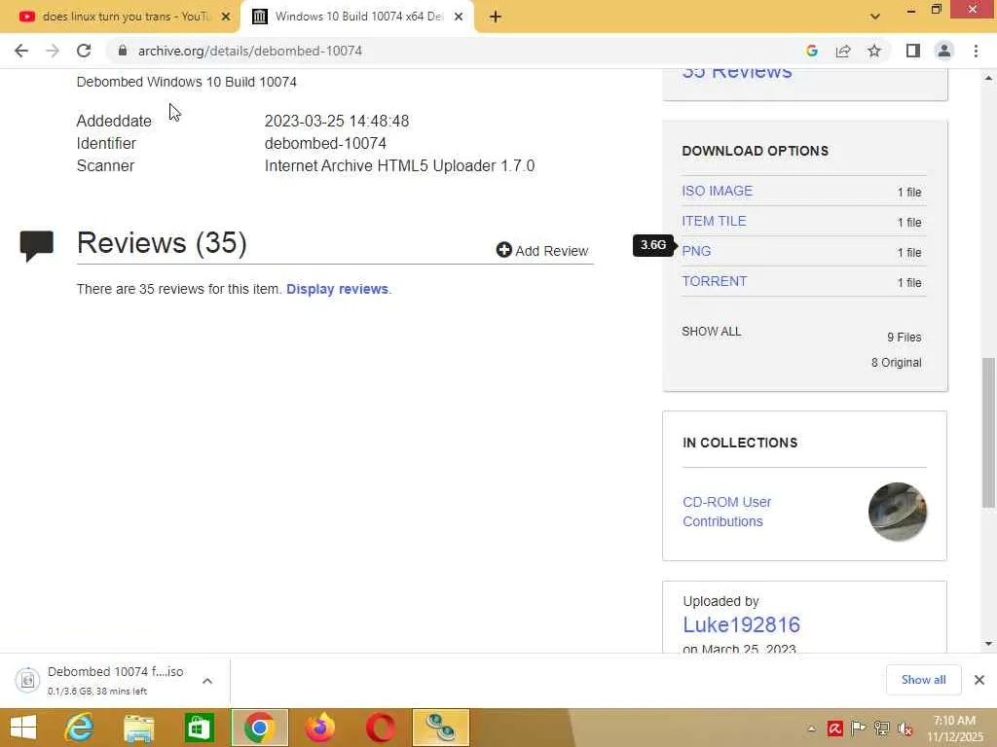997x747 pixels.
Task: Click the Google icon in address bar
Action: click(811, 51)
